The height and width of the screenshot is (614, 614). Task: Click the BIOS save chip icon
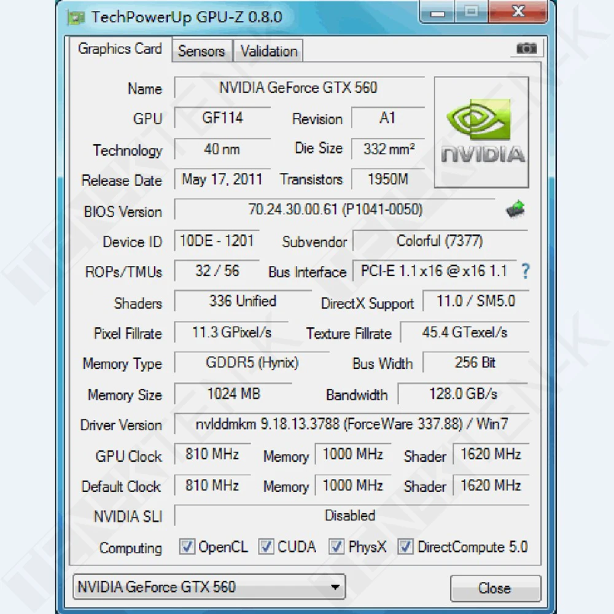tap(516, 209)
